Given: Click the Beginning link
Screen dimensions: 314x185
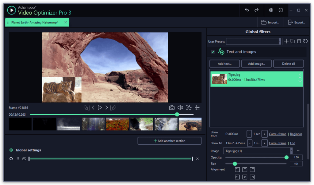Looking at the screenshot, I should coord(296,134).
